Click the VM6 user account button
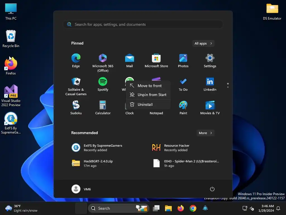The width and height of the screenshot is (286, 215). coord(81,189)
